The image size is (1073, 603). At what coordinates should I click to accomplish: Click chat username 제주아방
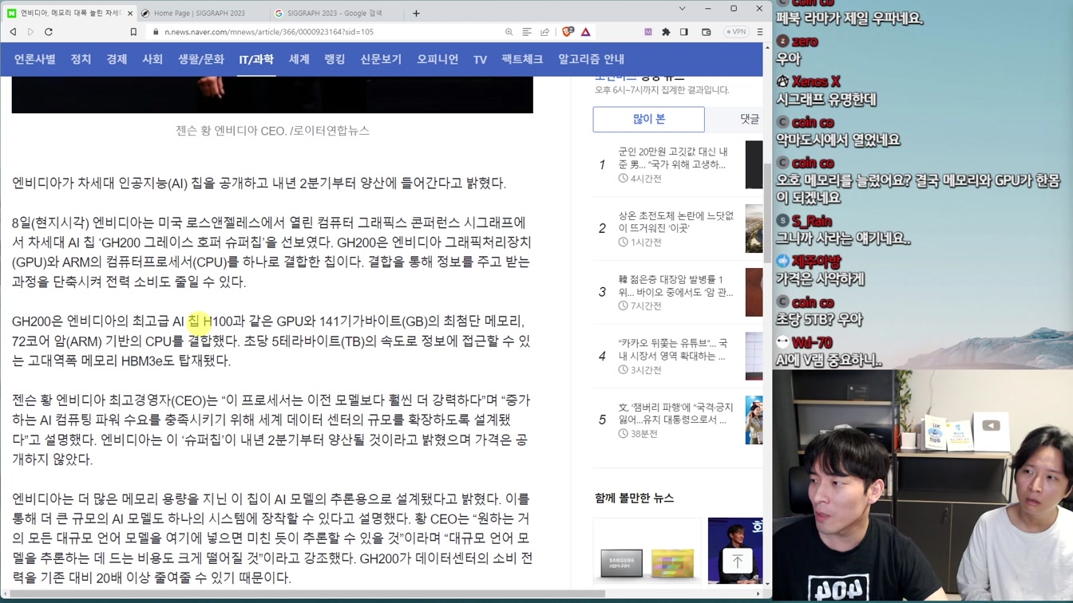pos(817,261)
